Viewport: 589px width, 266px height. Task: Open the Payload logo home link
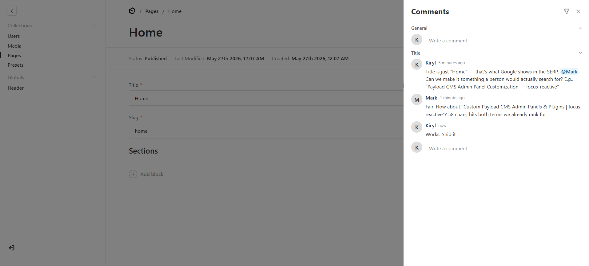pos(132,11)
